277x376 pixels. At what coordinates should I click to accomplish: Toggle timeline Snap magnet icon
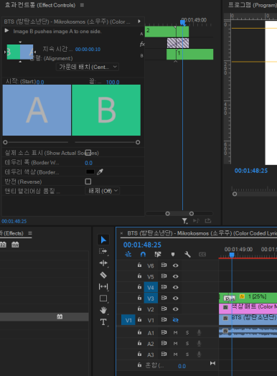(x=143, y=254)
